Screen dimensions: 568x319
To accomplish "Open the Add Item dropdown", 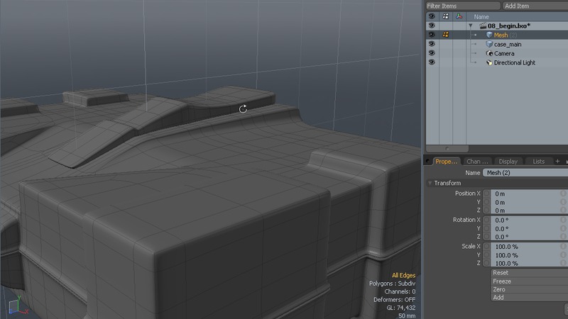I will click(535, 6).
